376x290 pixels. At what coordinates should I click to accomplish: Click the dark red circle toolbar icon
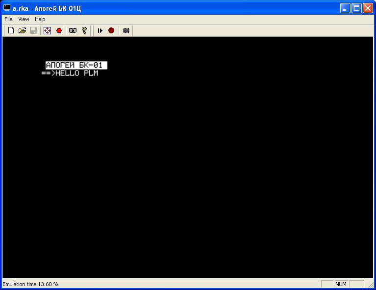(111, 30)
